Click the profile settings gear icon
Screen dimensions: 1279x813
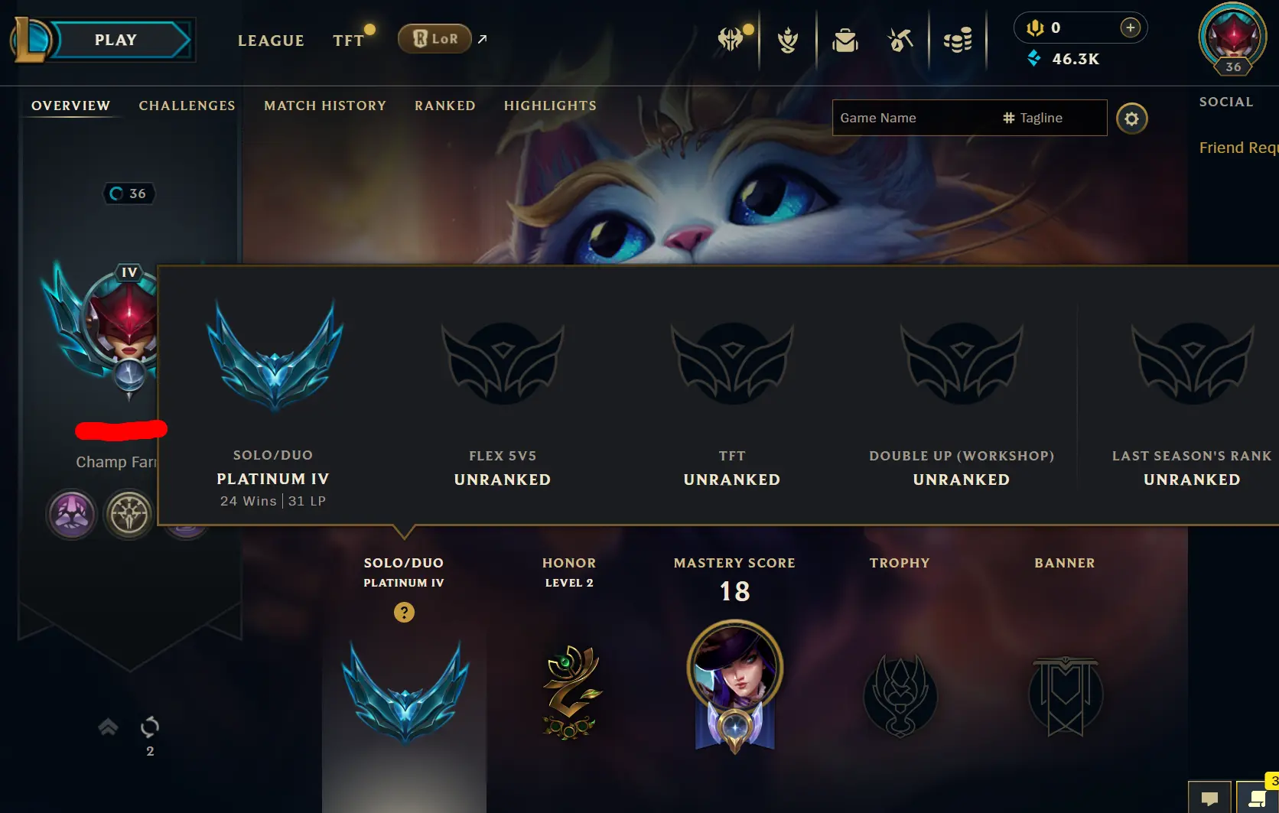(1131, 119)
